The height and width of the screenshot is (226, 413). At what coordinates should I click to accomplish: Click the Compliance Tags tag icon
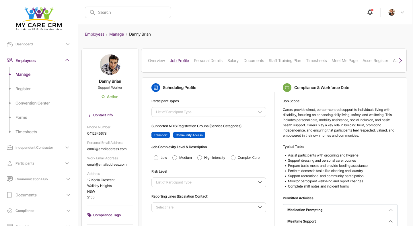pos(89,215)
